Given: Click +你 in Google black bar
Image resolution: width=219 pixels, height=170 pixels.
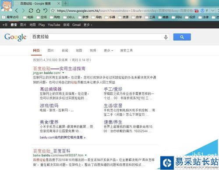Looking at the screenshot, I should coord(5,25).
